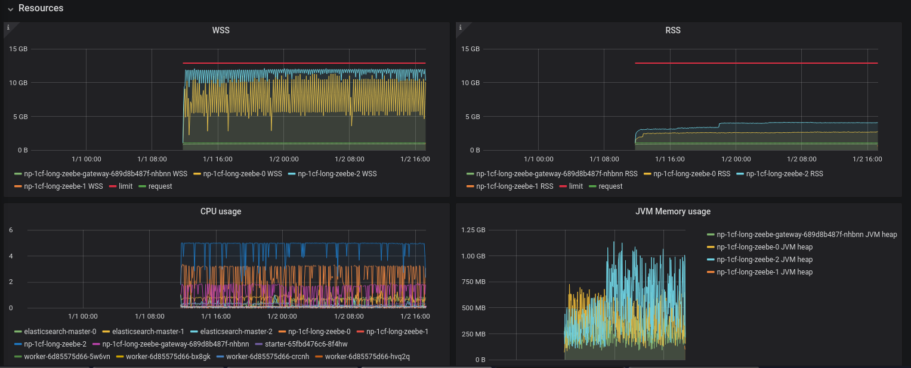Select np-1cf-long-zeebe-1 in CPU legend
This screenshot has width=911, height=368.
point(397,332)
